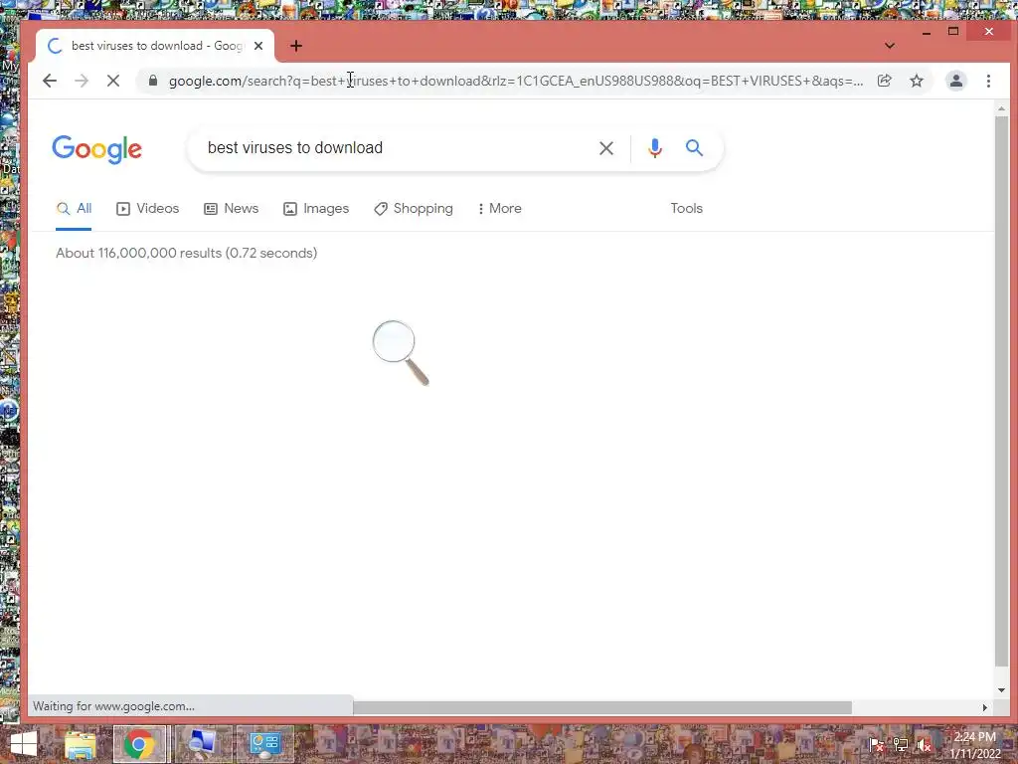
Task: Open a new tab with the plus button
Action: (296, 46)
